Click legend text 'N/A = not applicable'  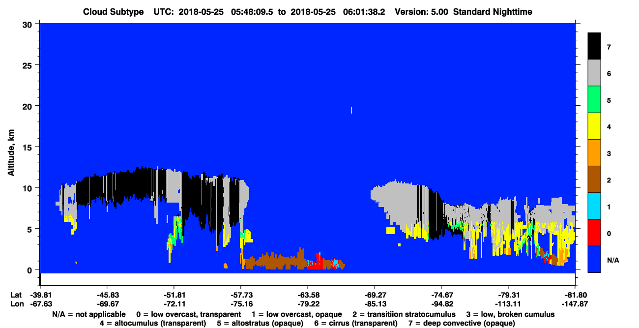tap(88, 314)
